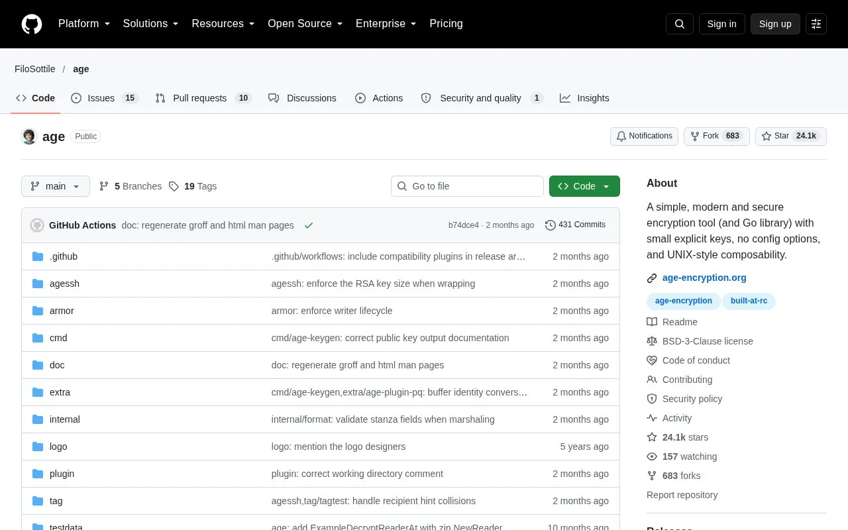The image size is (848, 530).
Task: Open the age-encryption.org link
Action: click(704, 278)
